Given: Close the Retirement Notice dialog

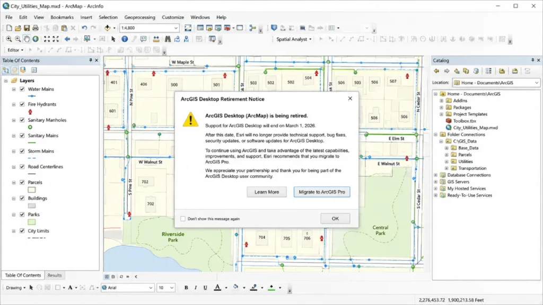Looking at the screenshot, I should pyautogui.click(x=350, y=98).
